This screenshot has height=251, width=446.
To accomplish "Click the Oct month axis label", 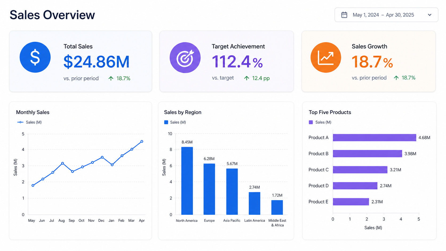I will 81,221.
